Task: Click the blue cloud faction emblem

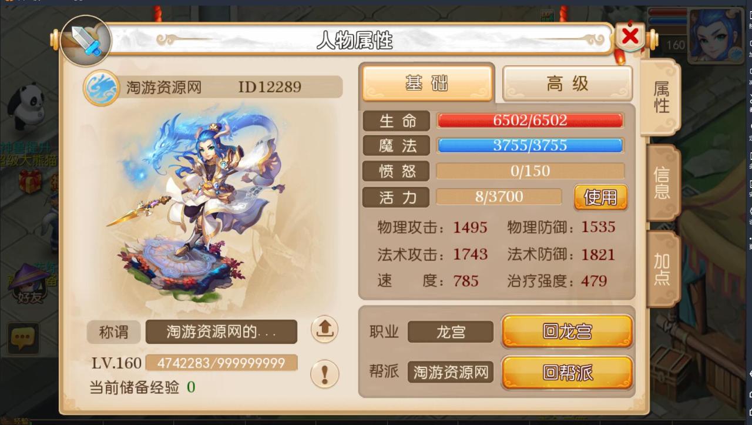Action: click(x=100, y=88)
